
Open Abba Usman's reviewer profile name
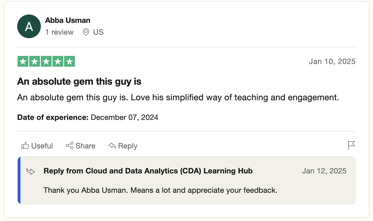tap(68, 20)
